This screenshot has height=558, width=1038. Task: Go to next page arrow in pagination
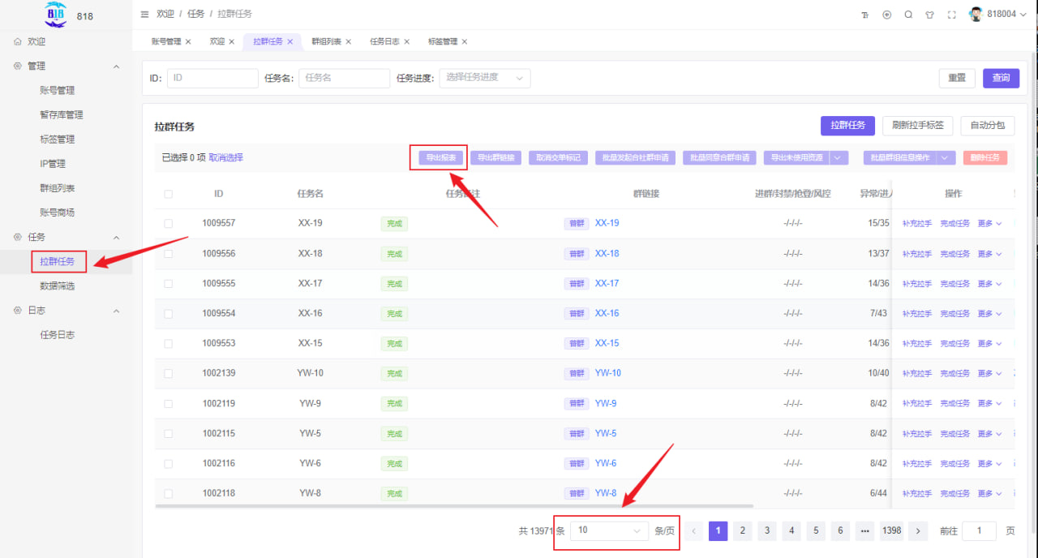pyautogui.click(x=918, y=530)
